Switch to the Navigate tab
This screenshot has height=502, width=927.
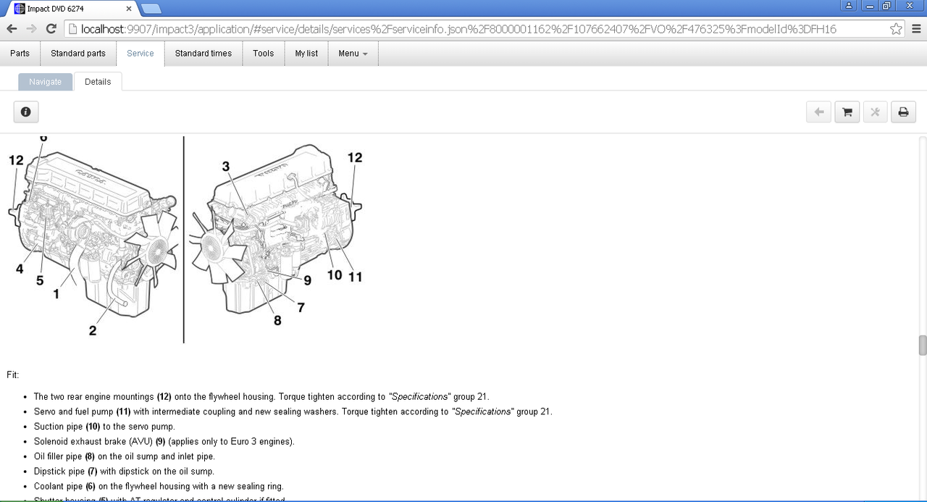(x=46, y=82)
